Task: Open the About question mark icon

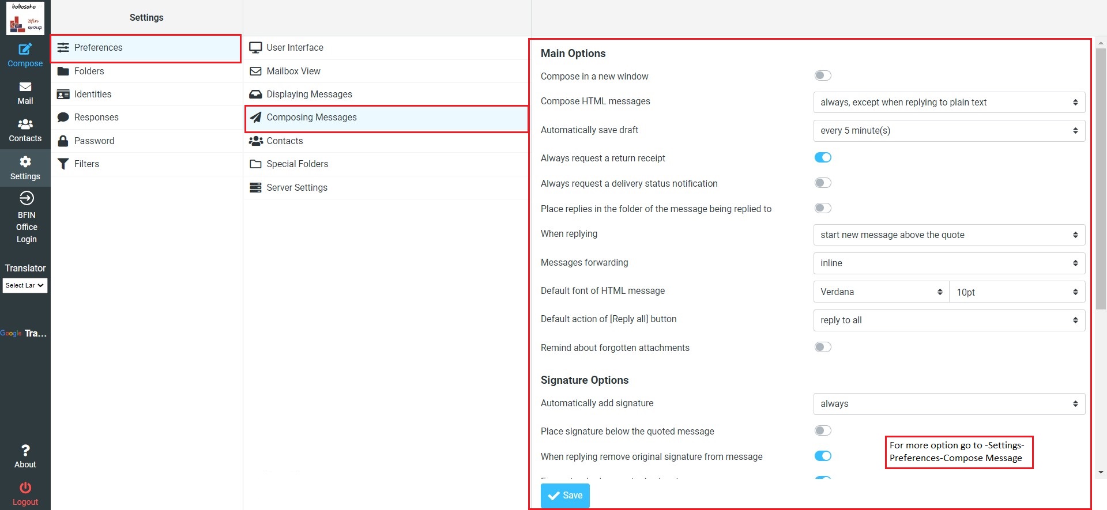Action: coord(25,451)
